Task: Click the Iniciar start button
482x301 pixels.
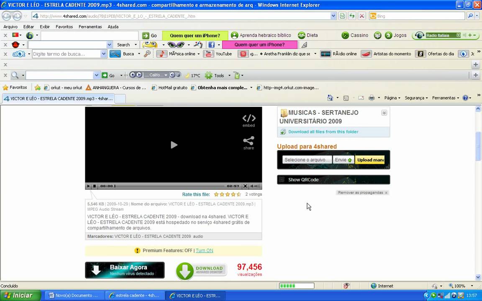Action: (x=20, y=296)
